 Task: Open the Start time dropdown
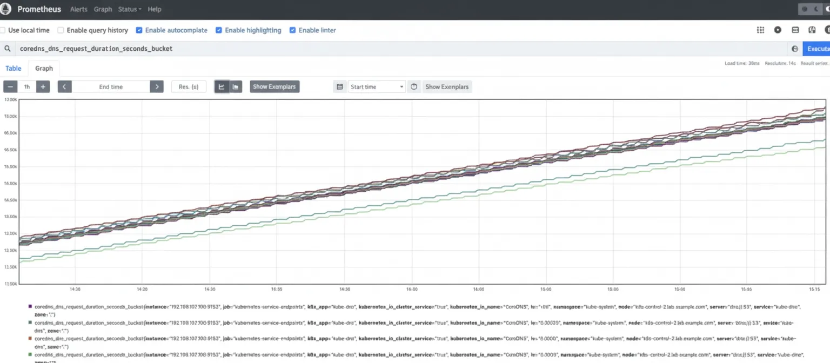tap(377, 86)
